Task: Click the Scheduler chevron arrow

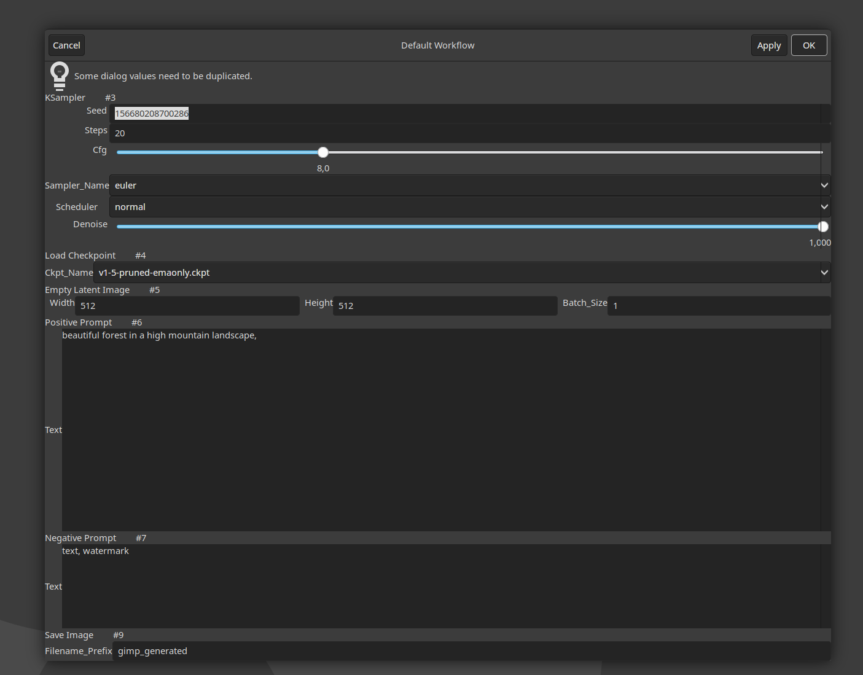Action: pyautogui.click(x=824, y=207)
